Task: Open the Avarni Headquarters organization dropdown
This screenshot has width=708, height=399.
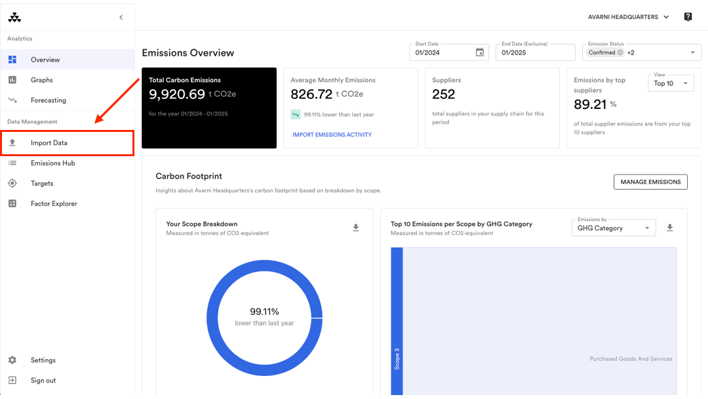Action: click(x=628, y=17)
